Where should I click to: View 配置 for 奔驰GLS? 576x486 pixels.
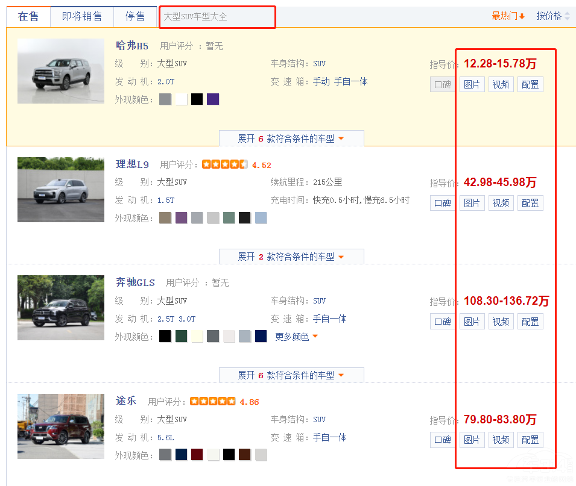coord(530,322)
